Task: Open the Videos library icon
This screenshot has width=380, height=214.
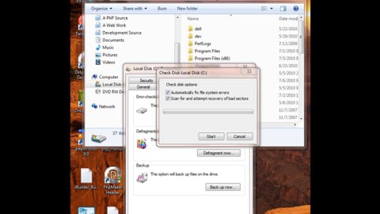Action: [x=98, y=62]
